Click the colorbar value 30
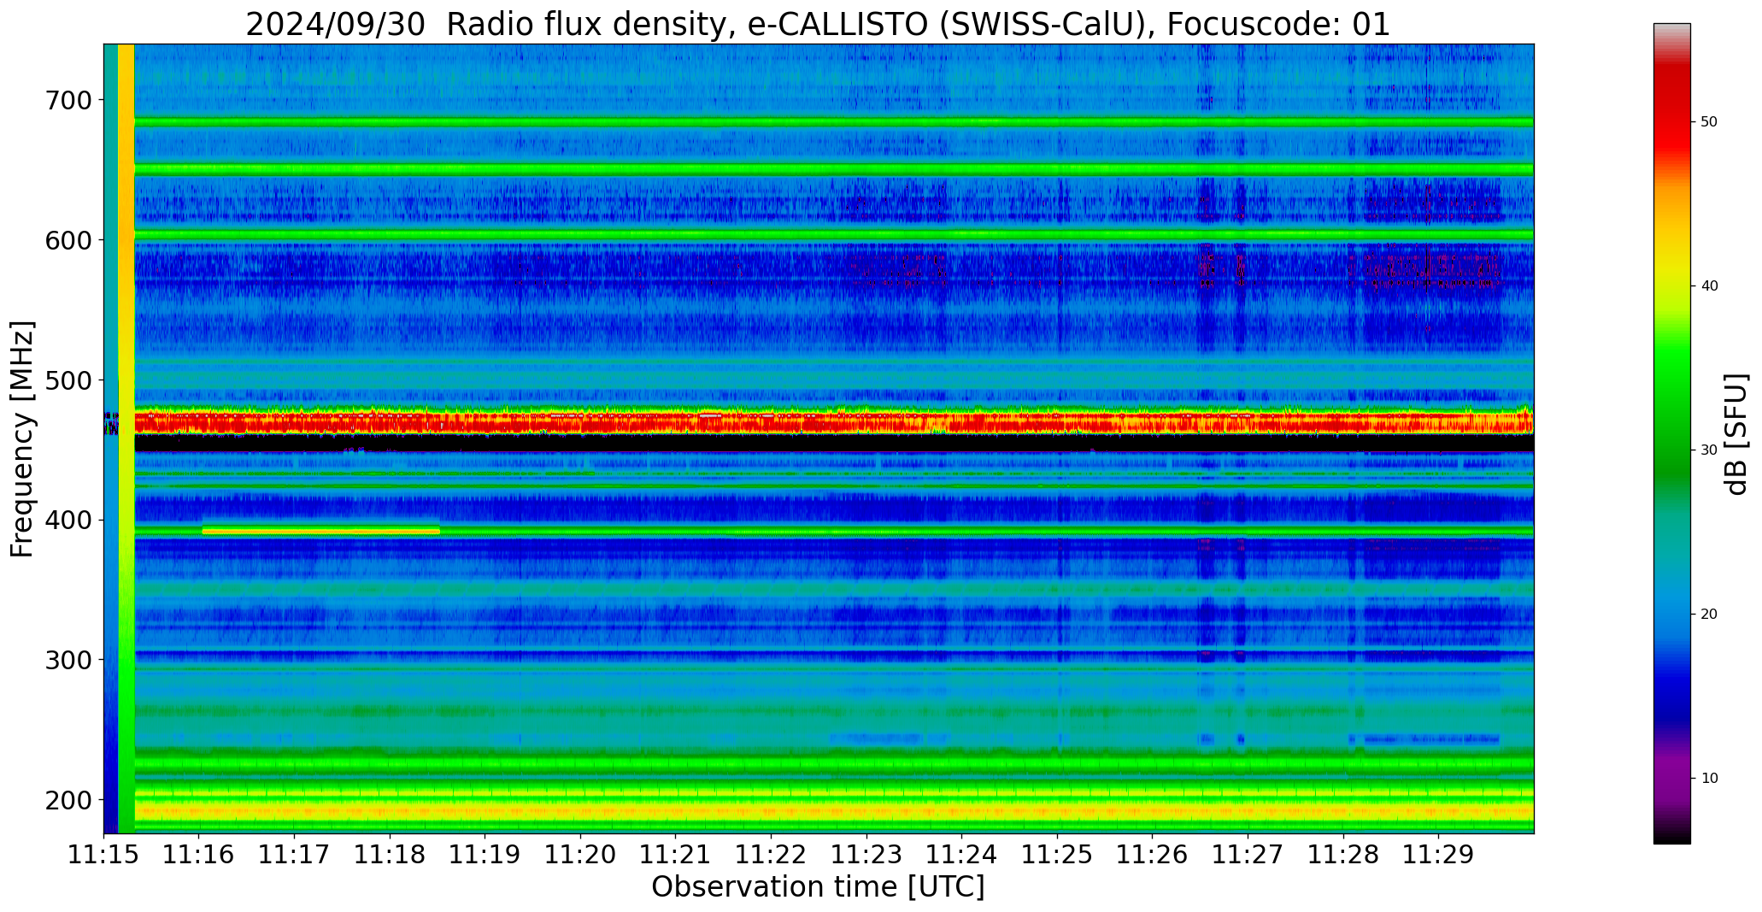 pyautogui.click(x=1709, y=450)
